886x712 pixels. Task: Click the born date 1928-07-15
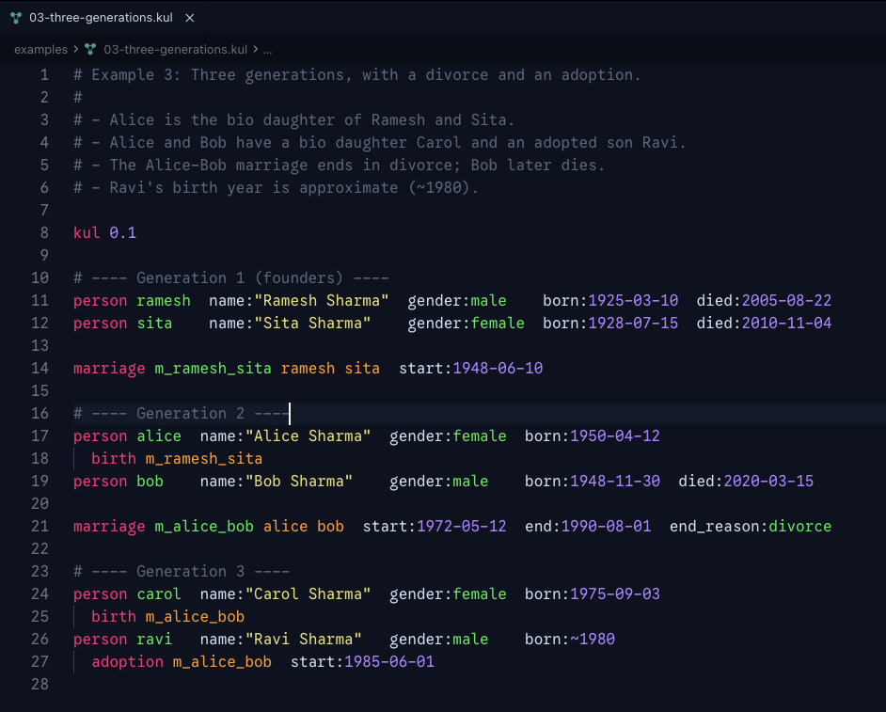[x=633, y=324]
